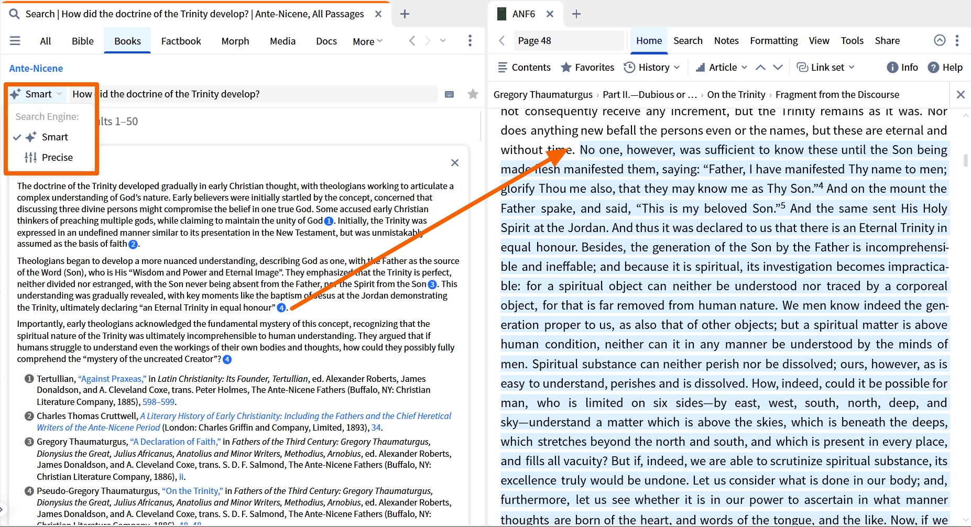Click citation marker 3 in the synopsis
The image size is (971, 527).
432,284
